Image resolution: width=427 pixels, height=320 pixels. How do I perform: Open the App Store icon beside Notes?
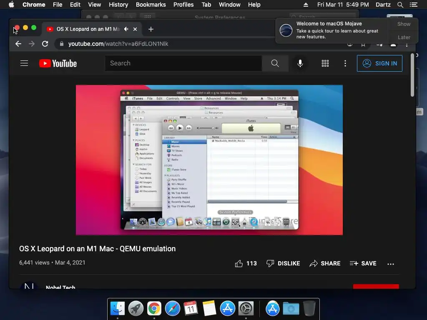click(x=228, y=308)
